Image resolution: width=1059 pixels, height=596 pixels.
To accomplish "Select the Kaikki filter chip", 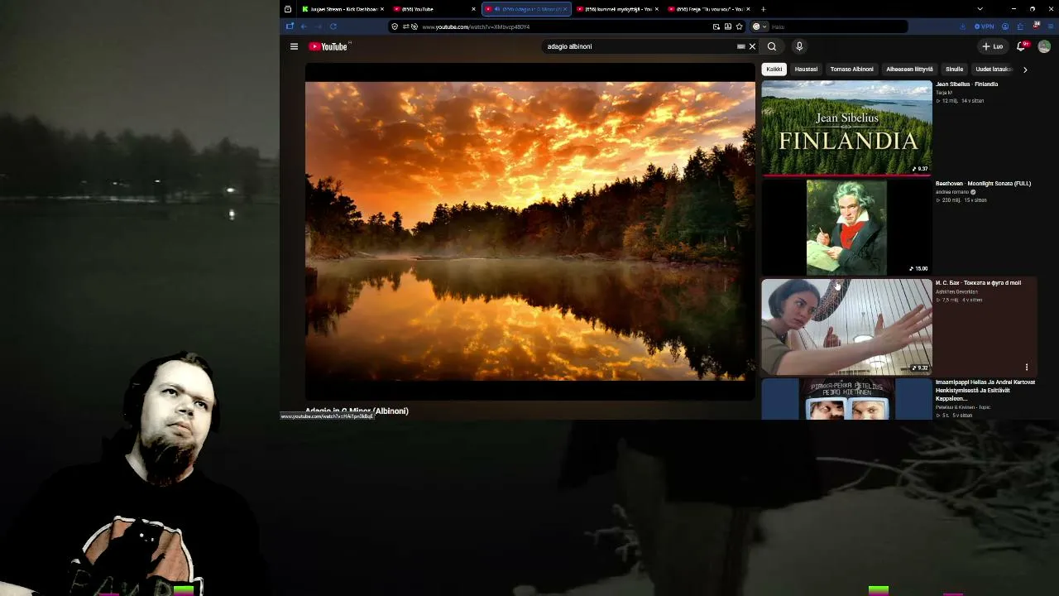I will click(x=774, y=70).
